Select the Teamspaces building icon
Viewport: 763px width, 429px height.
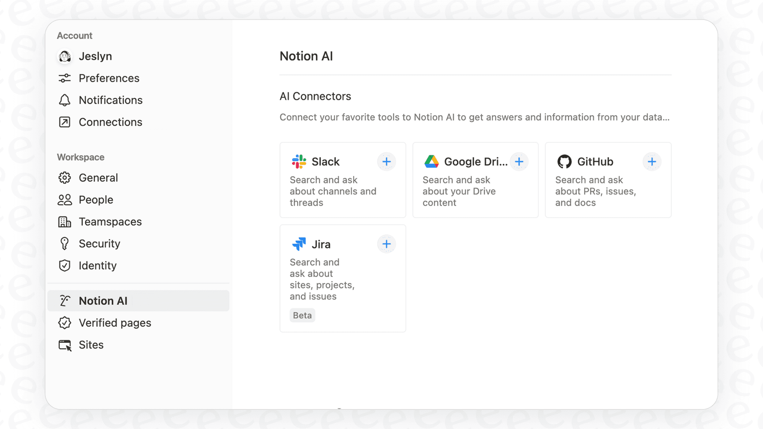[x=65, y=222]
